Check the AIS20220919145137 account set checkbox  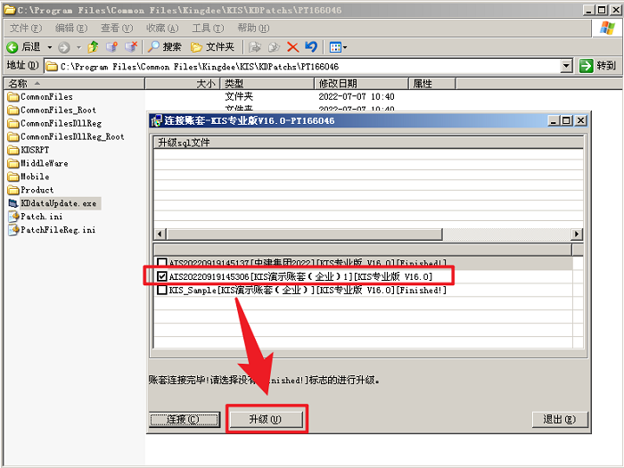161,263
